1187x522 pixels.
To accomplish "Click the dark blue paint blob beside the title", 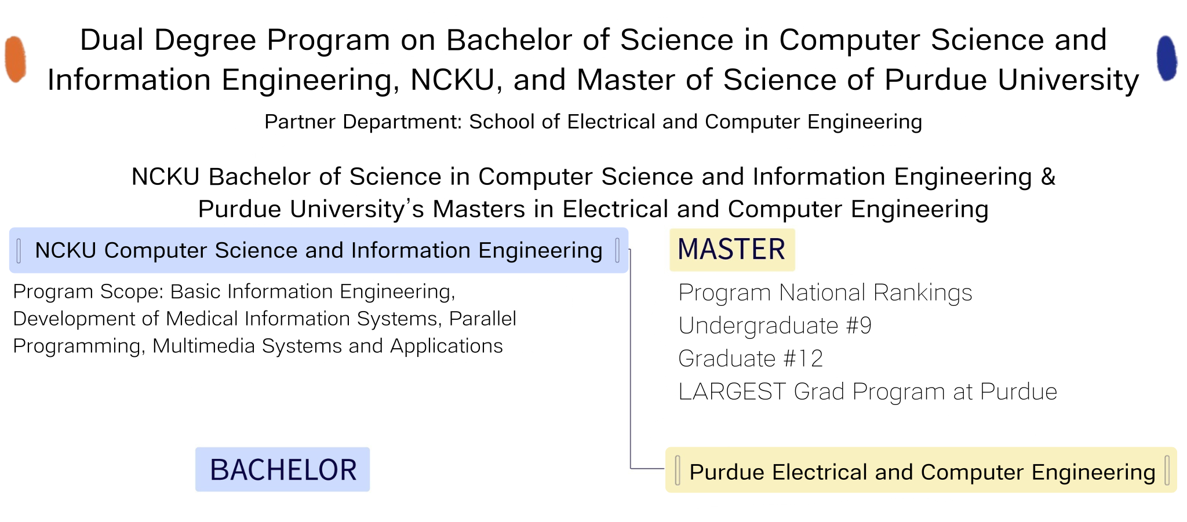I will pos(1166,58).
